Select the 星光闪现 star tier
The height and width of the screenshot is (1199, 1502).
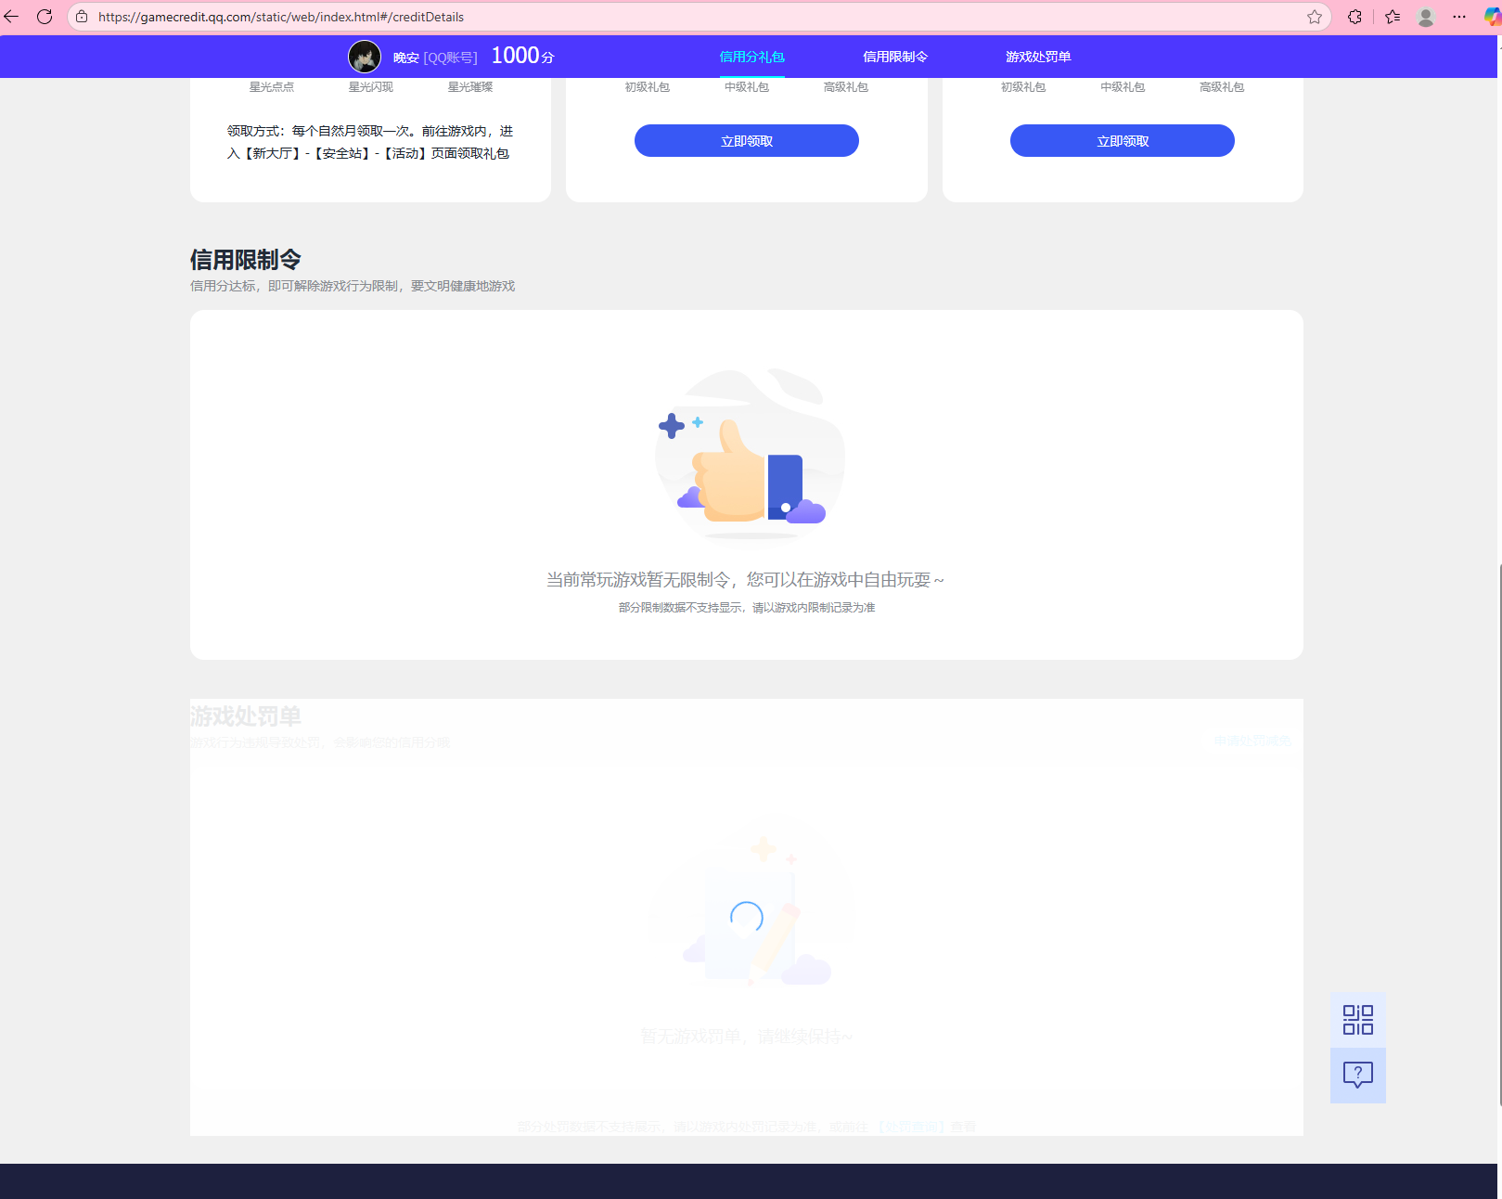click(370, 87)
